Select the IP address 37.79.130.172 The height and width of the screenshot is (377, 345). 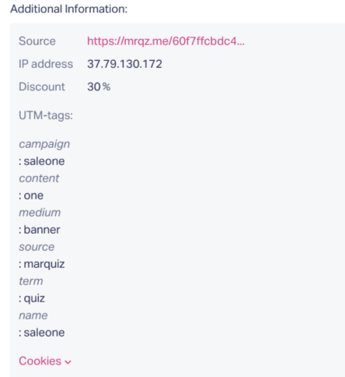(124, 64)
